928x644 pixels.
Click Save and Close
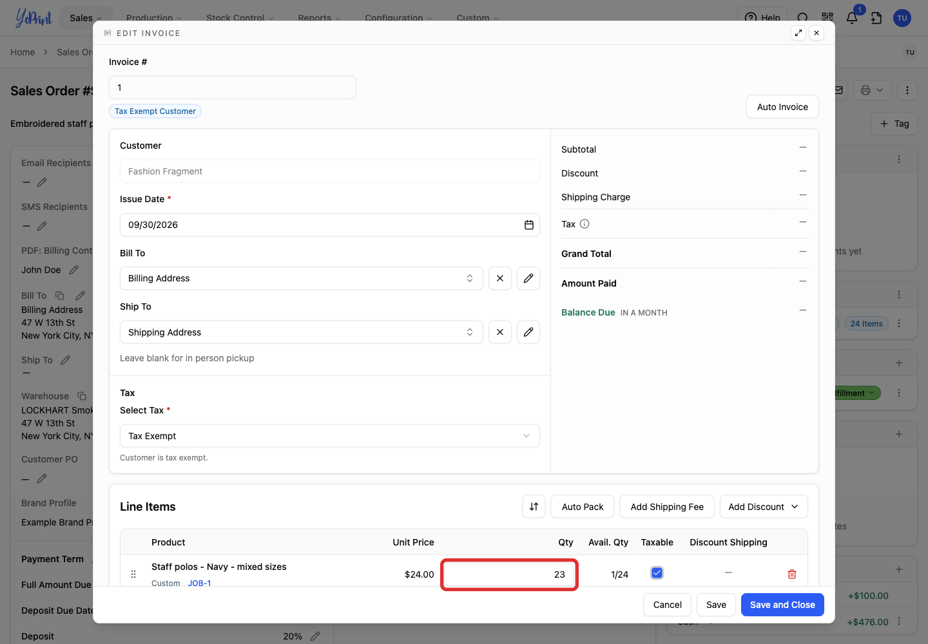[782, 605]
